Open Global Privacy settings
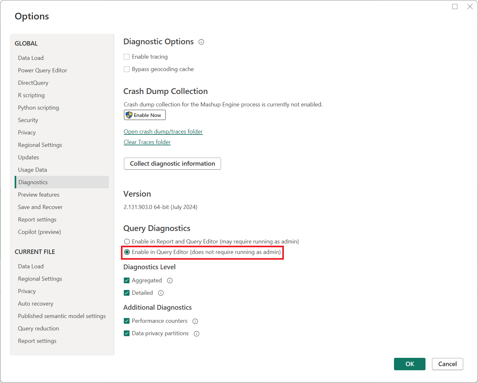The image size is (478, 383). point(62,133)
